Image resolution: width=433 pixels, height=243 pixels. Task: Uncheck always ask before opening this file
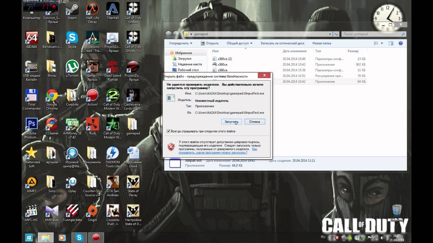point(169,131)
